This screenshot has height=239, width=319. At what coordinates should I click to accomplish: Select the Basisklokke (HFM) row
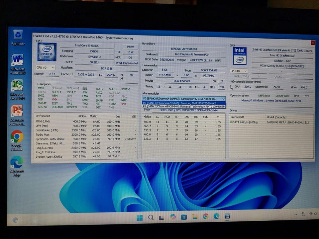86,130
